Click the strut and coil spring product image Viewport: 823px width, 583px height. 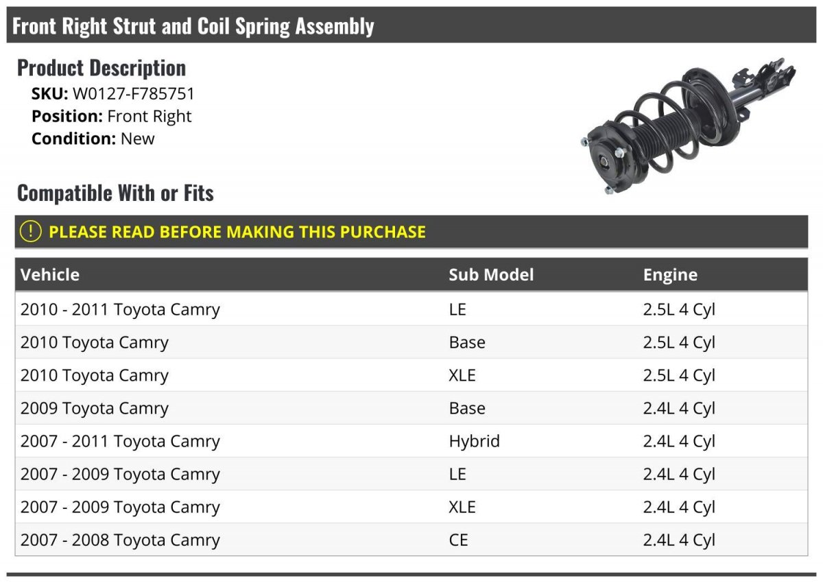686,126
